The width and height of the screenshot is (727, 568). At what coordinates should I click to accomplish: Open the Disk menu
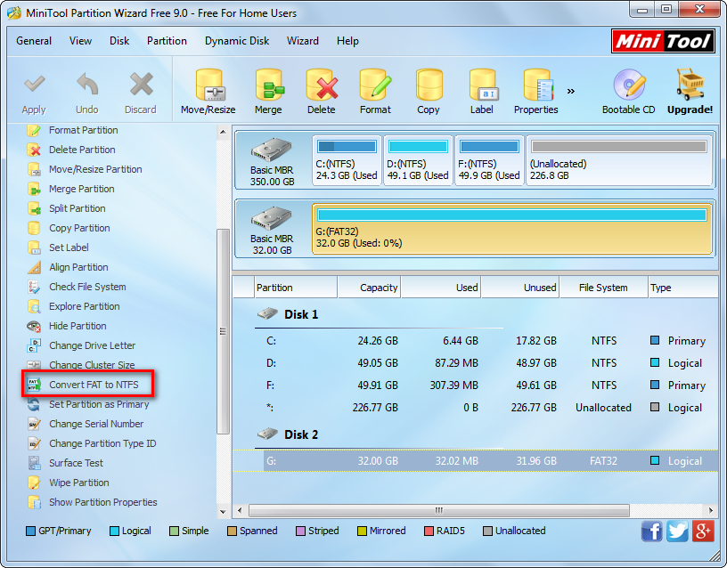click(x=119, y=41)
